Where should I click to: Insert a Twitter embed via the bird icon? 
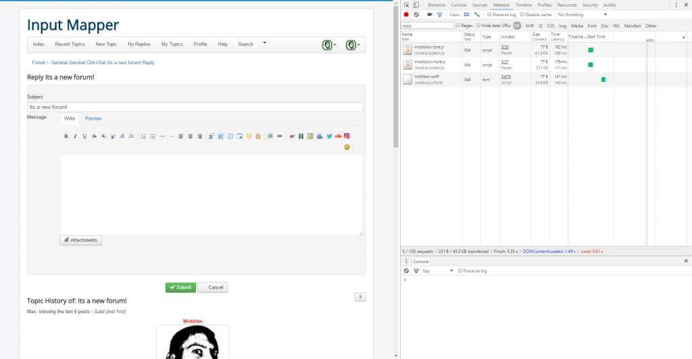329,136
